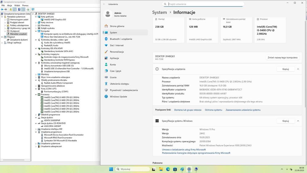Expand the Karty sieciowe device category
307x173 pixels.
tap(36, 22)
